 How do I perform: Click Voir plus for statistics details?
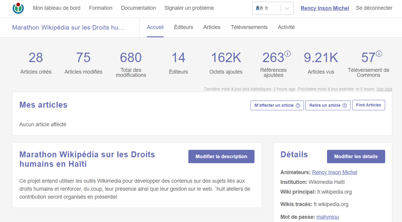click(x=384, y=89)
